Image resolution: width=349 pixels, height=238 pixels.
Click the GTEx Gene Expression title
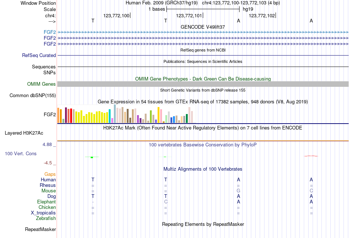point(203,102)
